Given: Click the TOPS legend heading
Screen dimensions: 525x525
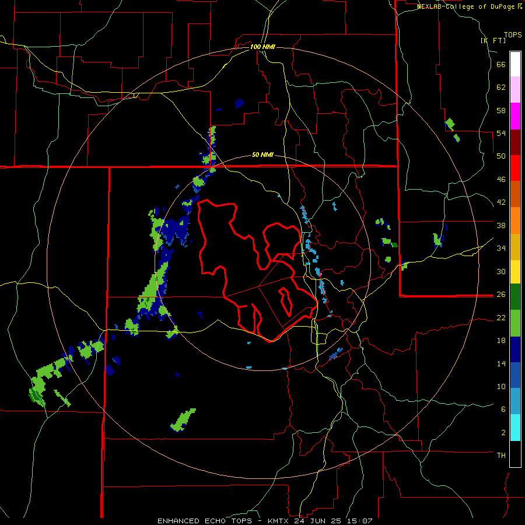Looking at the screenshot, I should pos(513,34).
